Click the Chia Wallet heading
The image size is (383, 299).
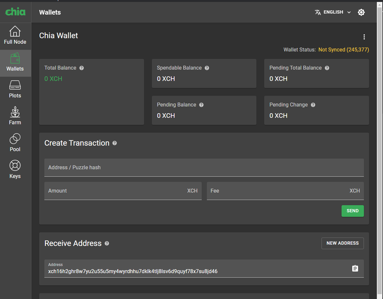pyautogui.click(x=58, y=36)
